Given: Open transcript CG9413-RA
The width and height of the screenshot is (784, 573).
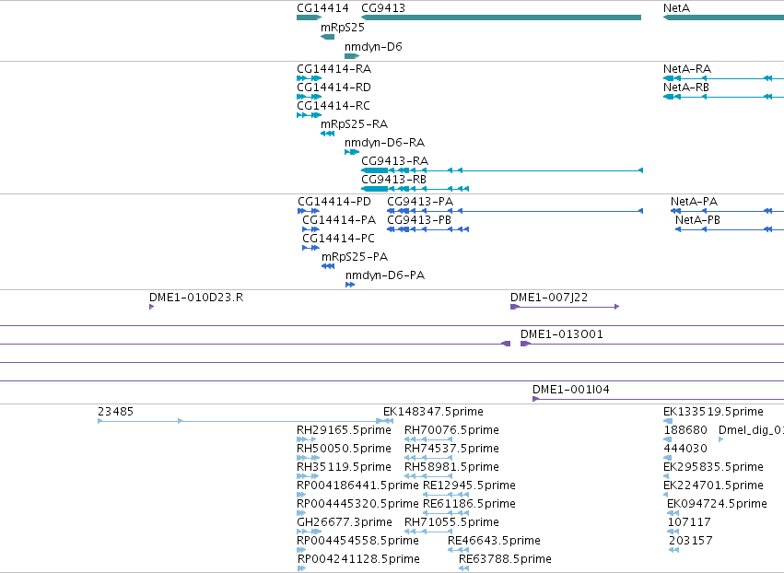Looking at the screenshot, I should [x=394, y=161].
